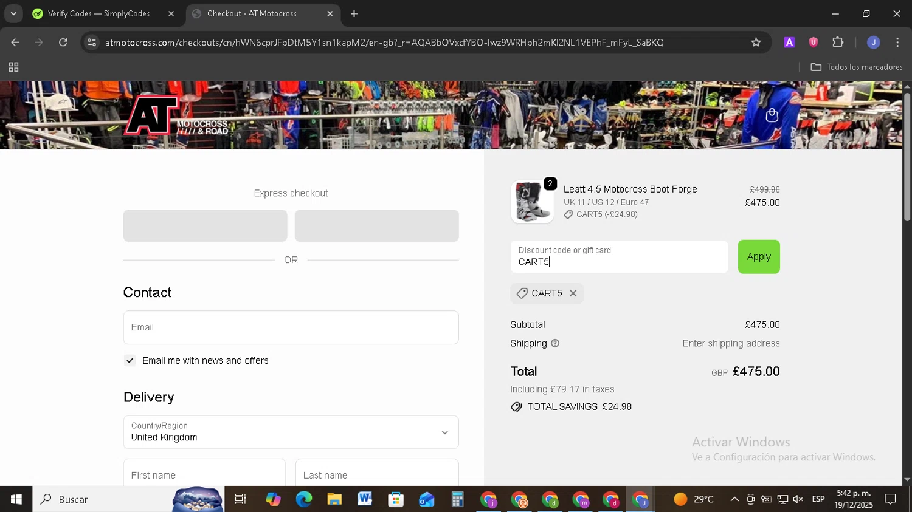Click the taskbar Buscar search box

(128, 499)
